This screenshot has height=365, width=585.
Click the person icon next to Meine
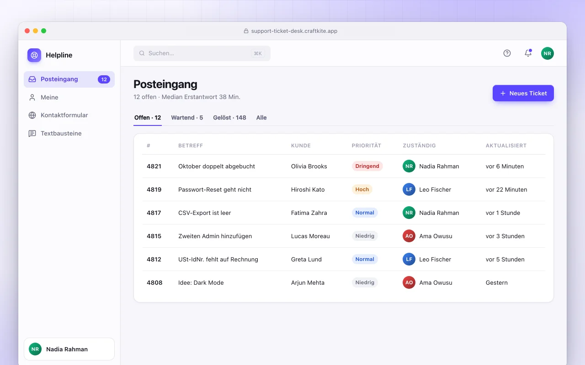[x=32, y=97]
